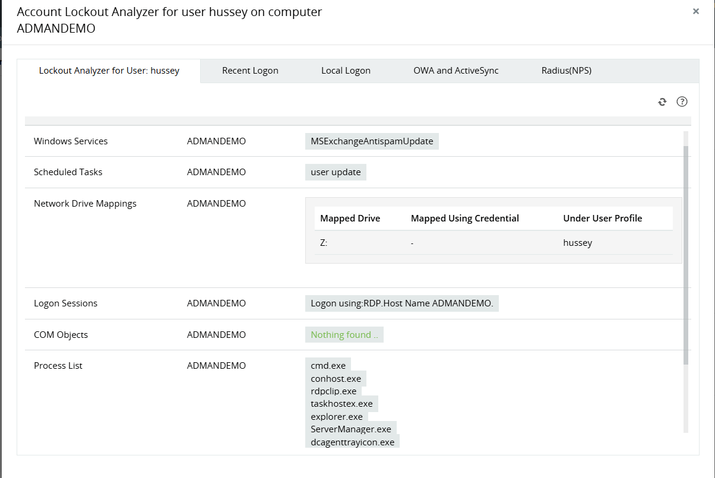The width and height of the screenshot is (715, 478).
Task: Return to Lockout Analyzer for User: hussey tab
Action: point(109,70)
